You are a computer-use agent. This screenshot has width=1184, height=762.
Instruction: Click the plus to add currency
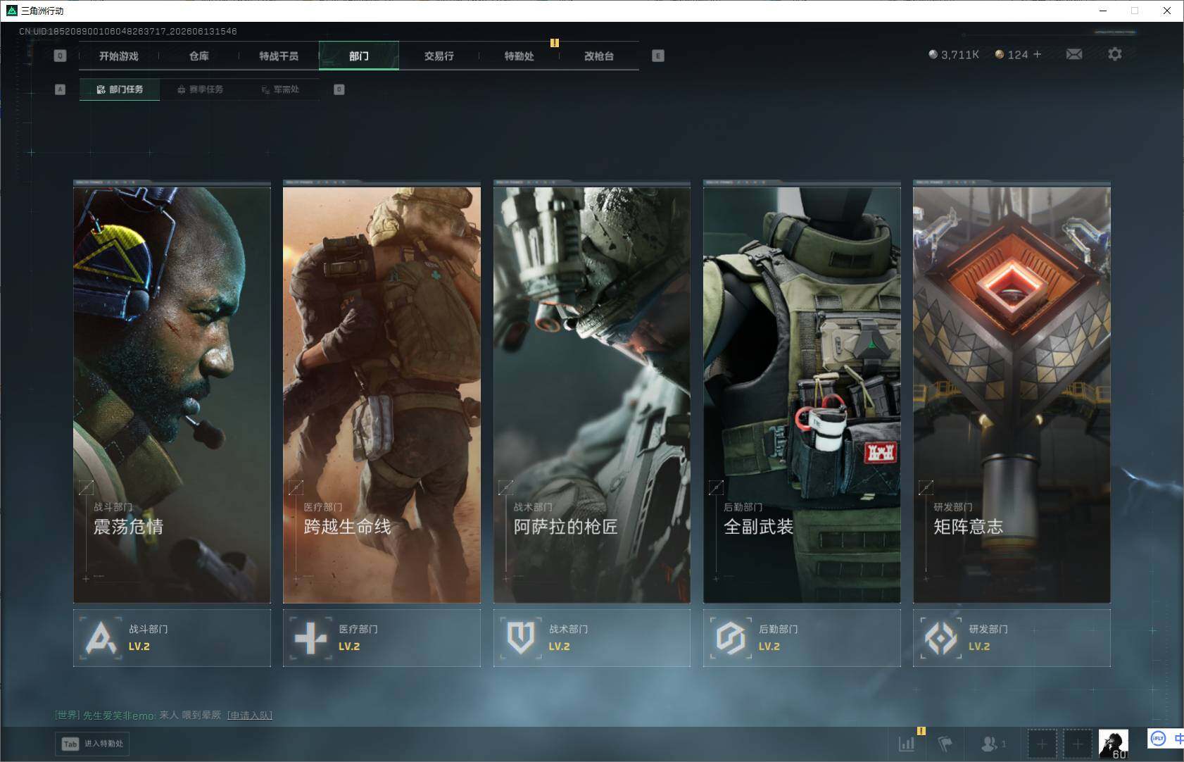pyautogui.click(x=1037, y=54)
